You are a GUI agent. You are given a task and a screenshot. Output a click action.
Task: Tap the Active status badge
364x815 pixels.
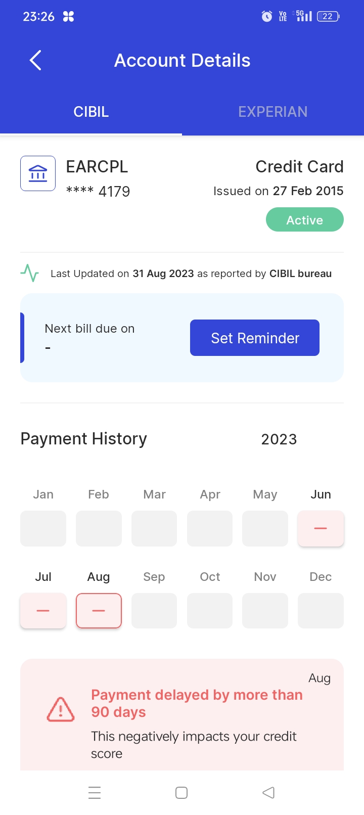305,220
